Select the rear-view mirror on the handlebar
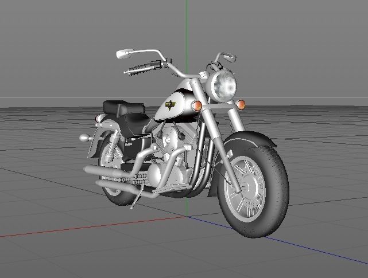The image size is (368, 278). click(125, 54)
